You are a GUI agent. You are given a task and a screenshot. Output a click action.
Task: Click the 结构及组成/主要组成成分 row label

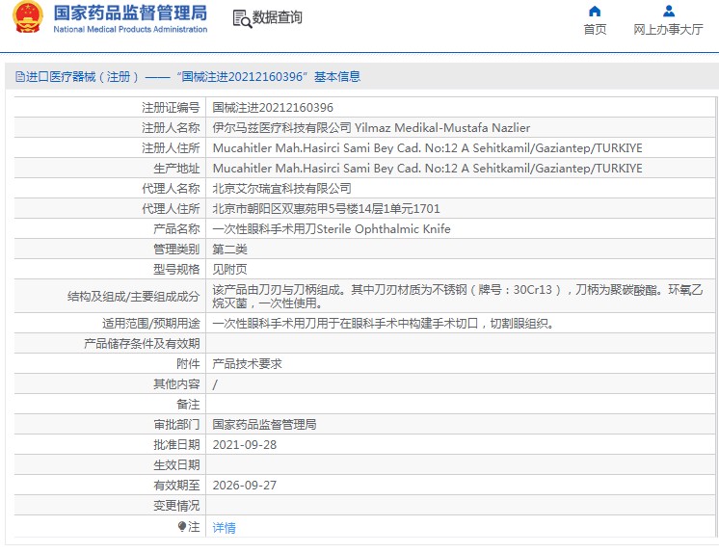click(133, 296)
